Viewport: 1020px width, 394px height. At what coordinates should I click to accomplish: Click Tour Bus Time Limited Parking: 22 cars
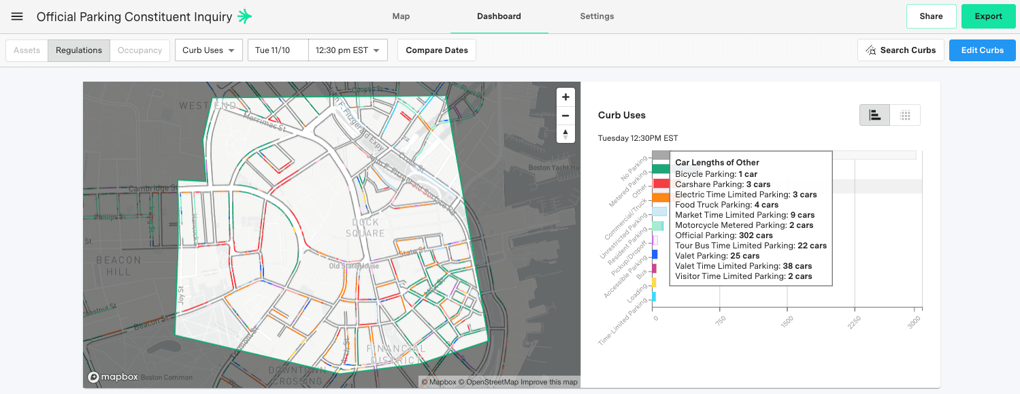tap(751, 246)
